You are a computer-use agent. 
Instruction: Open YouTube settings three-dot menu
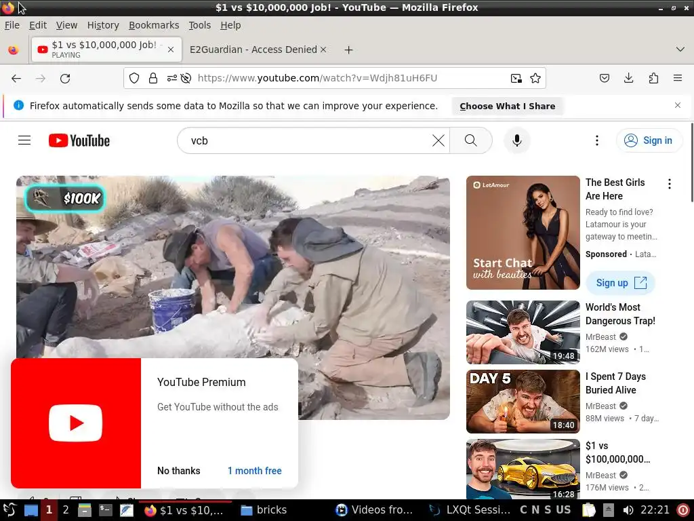pyautogui.click(x=596, y=140)
